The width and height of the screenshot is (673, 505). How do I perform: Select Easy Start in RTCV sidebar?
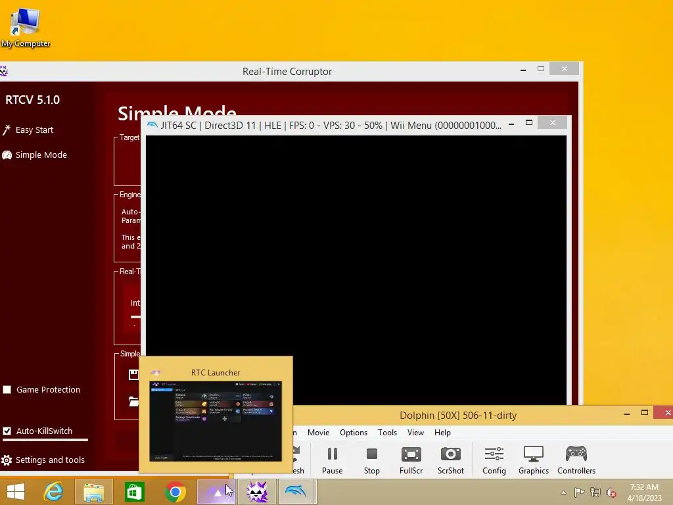[34, 130]
